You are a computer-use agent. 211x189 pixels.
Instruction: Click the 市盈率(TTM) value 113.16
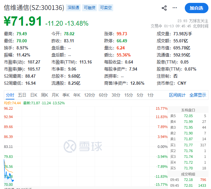click(x=86, y=62)
